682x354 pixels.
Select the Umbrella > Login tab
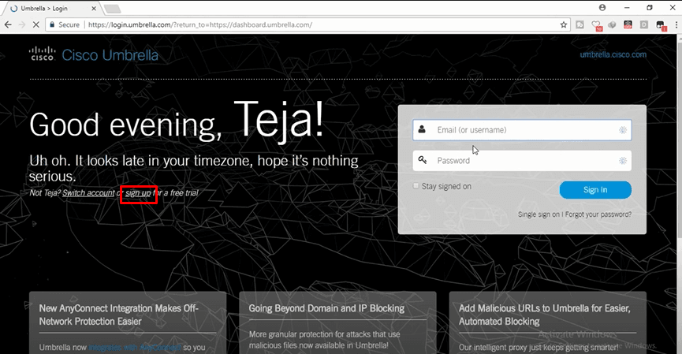tap(52, 8)
